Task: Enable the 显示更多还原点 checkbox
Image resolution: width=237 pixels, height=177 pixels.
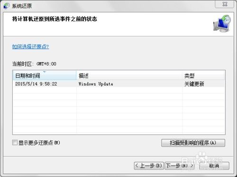Action: click(x=15, y=142)
